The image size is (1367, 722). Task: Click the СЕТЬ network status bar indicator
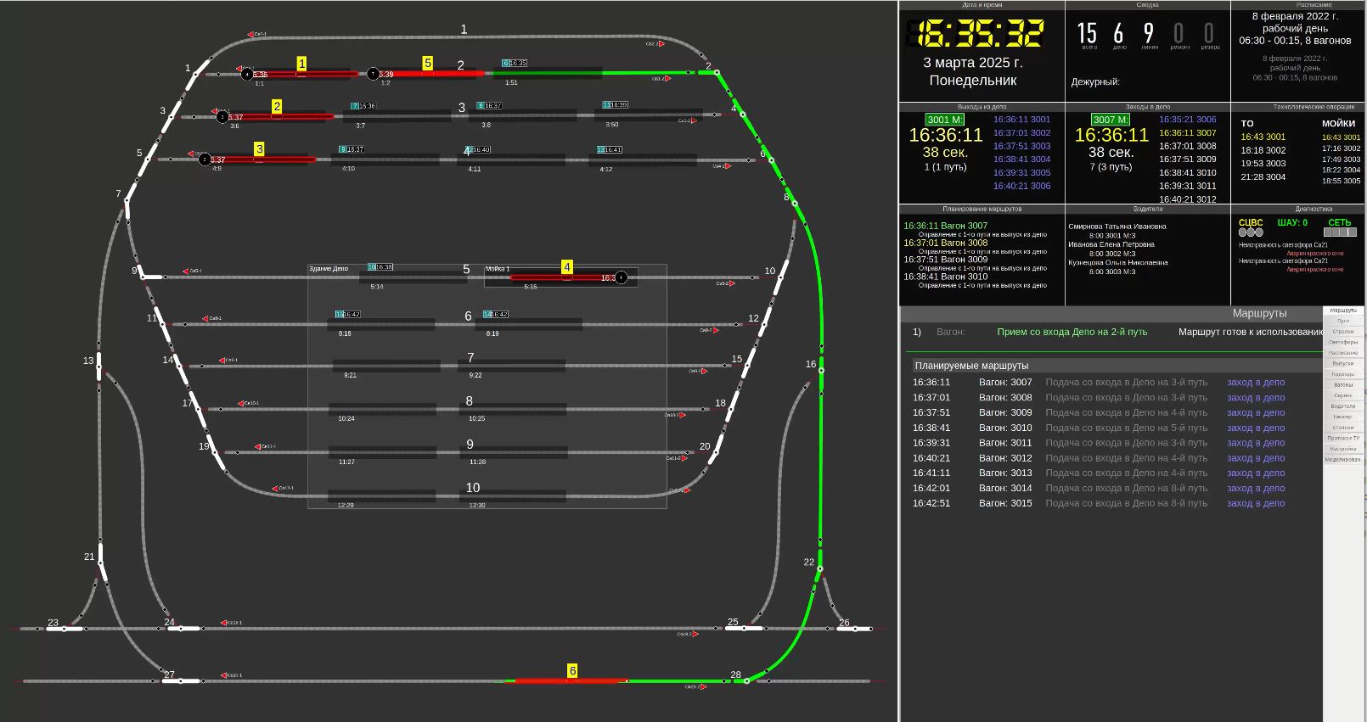[1339, 232]
